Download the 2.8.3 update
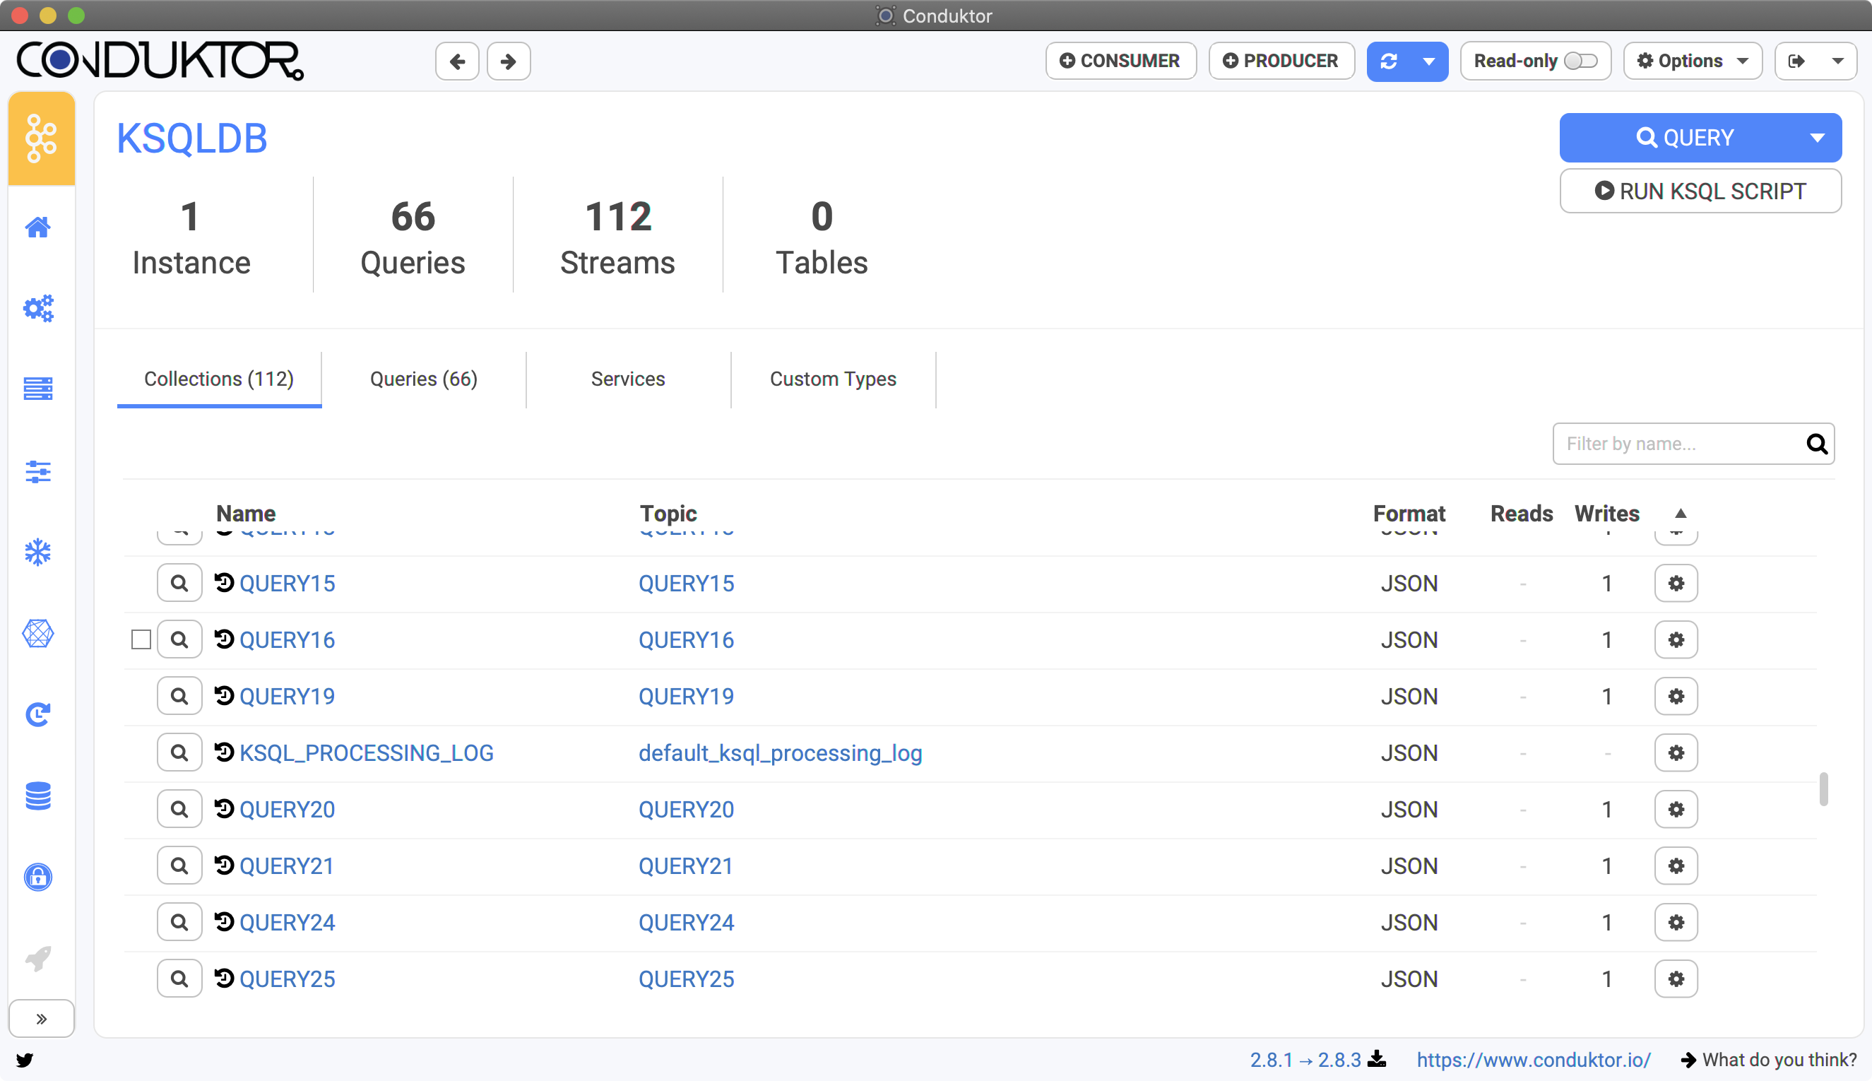 [x=1377, y=1058]
